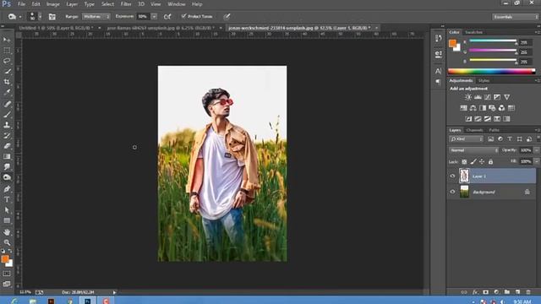Hide the Background layer eye
The width and height of the screenshot is (541, 304).
452,192
